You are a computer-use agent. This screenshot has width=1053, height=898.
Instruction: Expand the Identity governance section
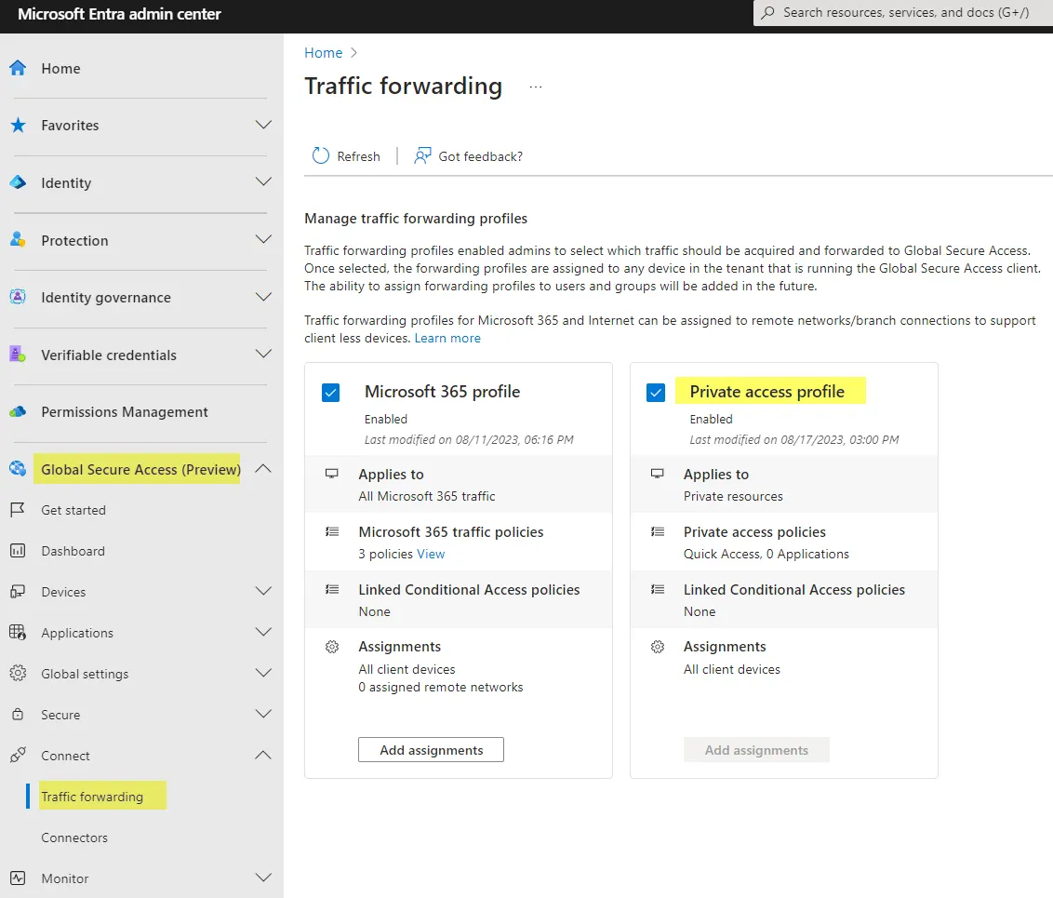click(263, 297)
